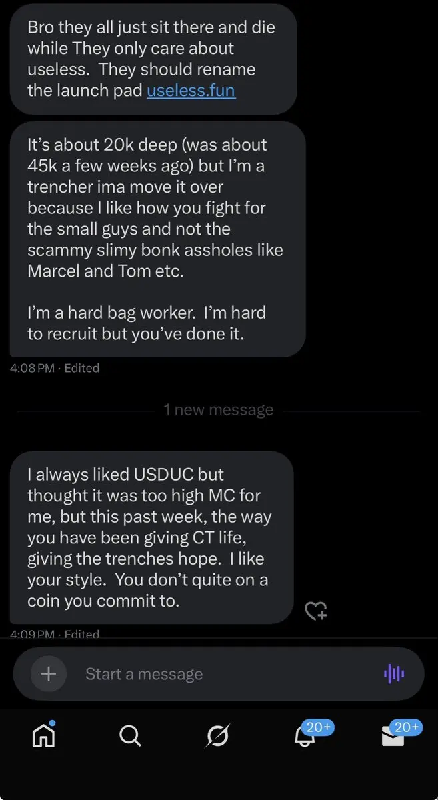Open the Search magnifier tab

(x=130, y=735)
